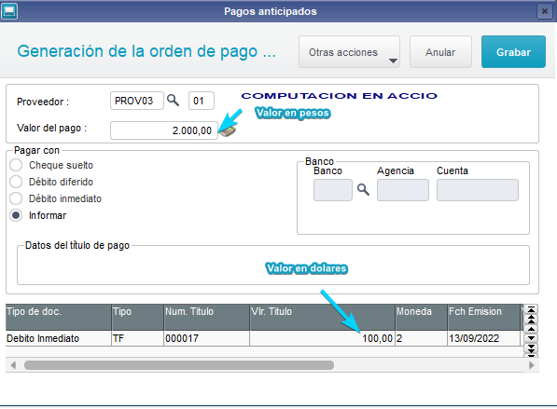Jump to bottom of table with double down arrow
Screen dimensions: 557x409
click(x=531, y=348)
